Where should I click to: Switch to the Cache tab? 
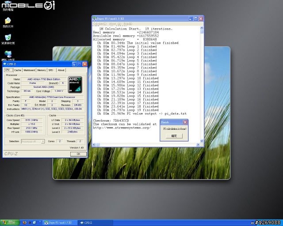[18, 70]
